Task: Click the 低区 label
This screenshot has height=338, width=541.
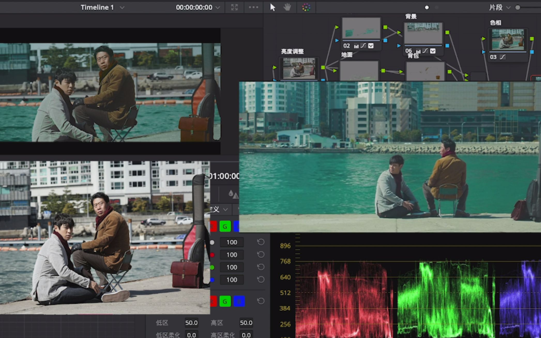Action: [162, 323]
